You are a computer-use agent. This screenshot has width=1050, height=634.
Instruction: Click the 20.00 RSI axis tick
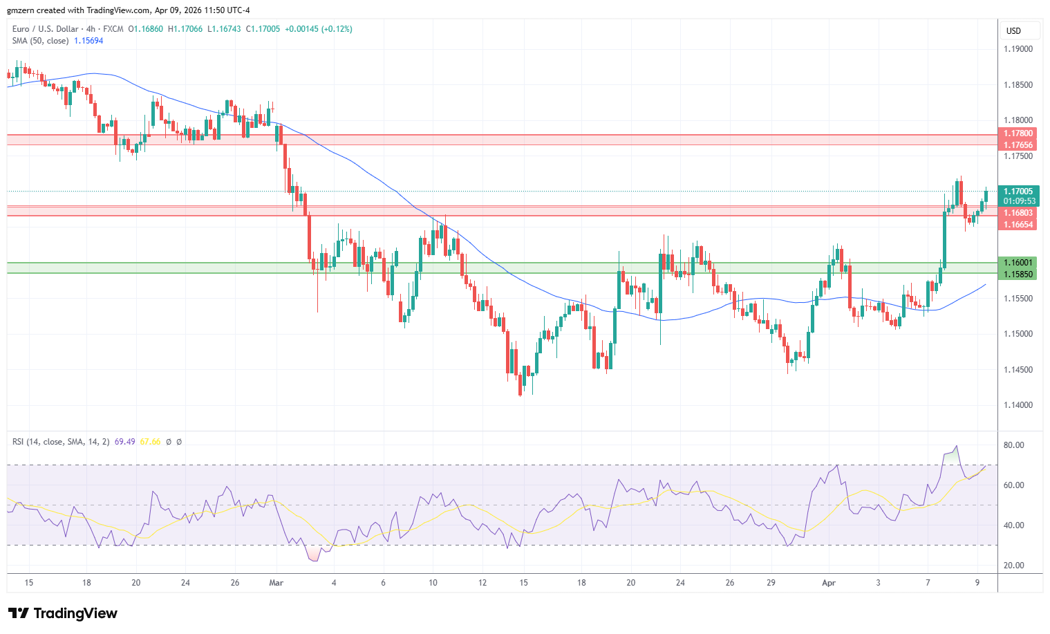[1014, 566]
